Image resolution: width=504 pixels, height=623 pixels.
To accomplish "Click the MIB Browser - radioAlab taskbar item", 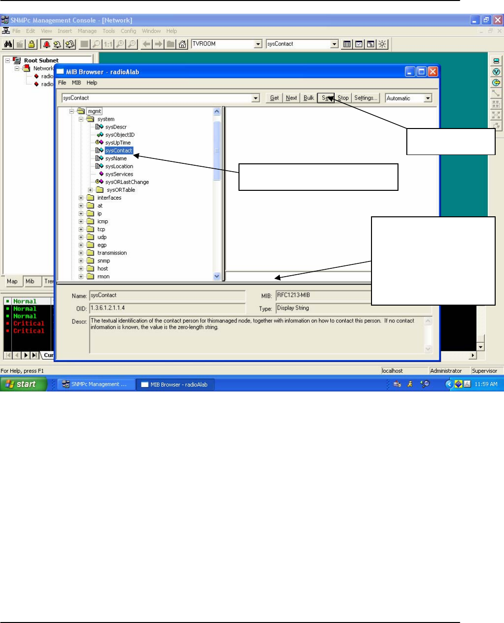I will point(175,385).
